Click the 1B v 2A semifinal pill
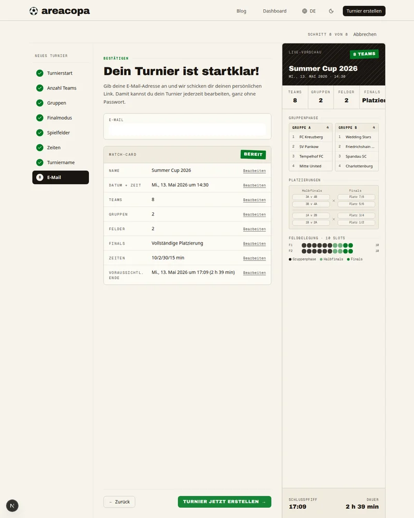The width and height of the screenshot is (414, 518). pyautogui.click(x=311, y=223)
